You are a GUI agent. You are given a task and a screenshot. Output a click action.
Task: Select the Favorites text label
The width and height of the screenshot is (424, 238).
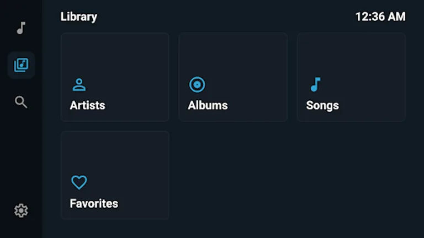(94, 203)
